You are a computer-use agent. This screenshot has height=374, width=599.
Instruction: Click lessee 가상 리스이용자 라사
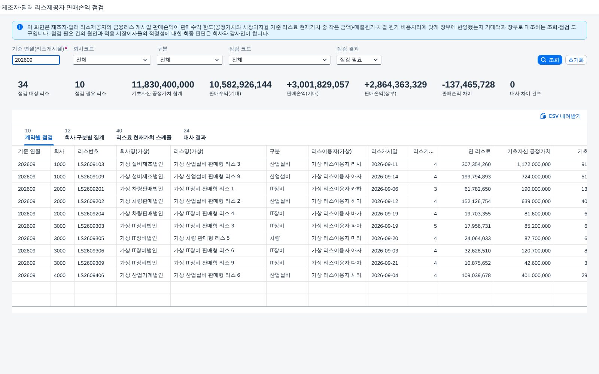338,164
